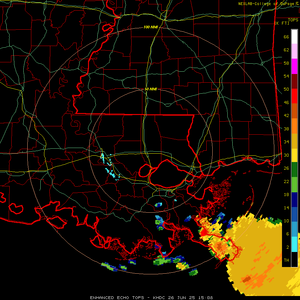This screenshot has height=300, width=300.
Task: Click the 22 legend value
Action: [286, 181]
